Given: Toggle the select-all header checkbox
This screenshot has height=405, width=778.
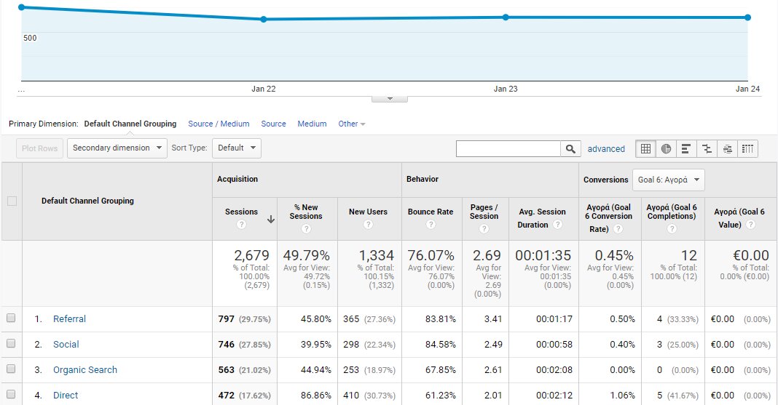Looking at the screenshot, I should pyautogui.click(x=12, y=201).
